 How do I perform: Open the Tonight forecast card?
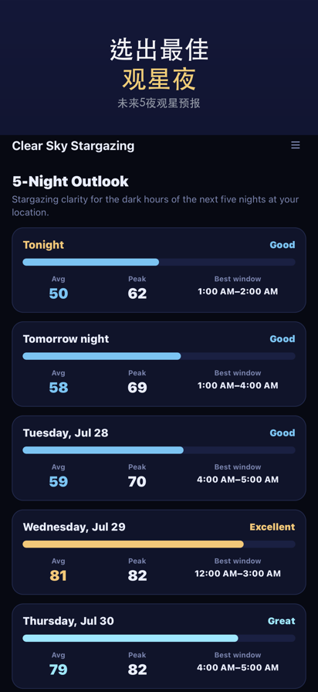pos(159,270)
